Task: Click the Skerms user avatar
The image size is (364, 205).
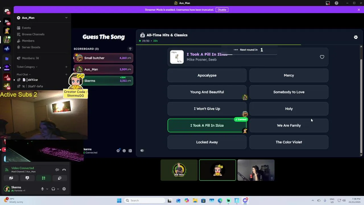Action: coord(7,189)
